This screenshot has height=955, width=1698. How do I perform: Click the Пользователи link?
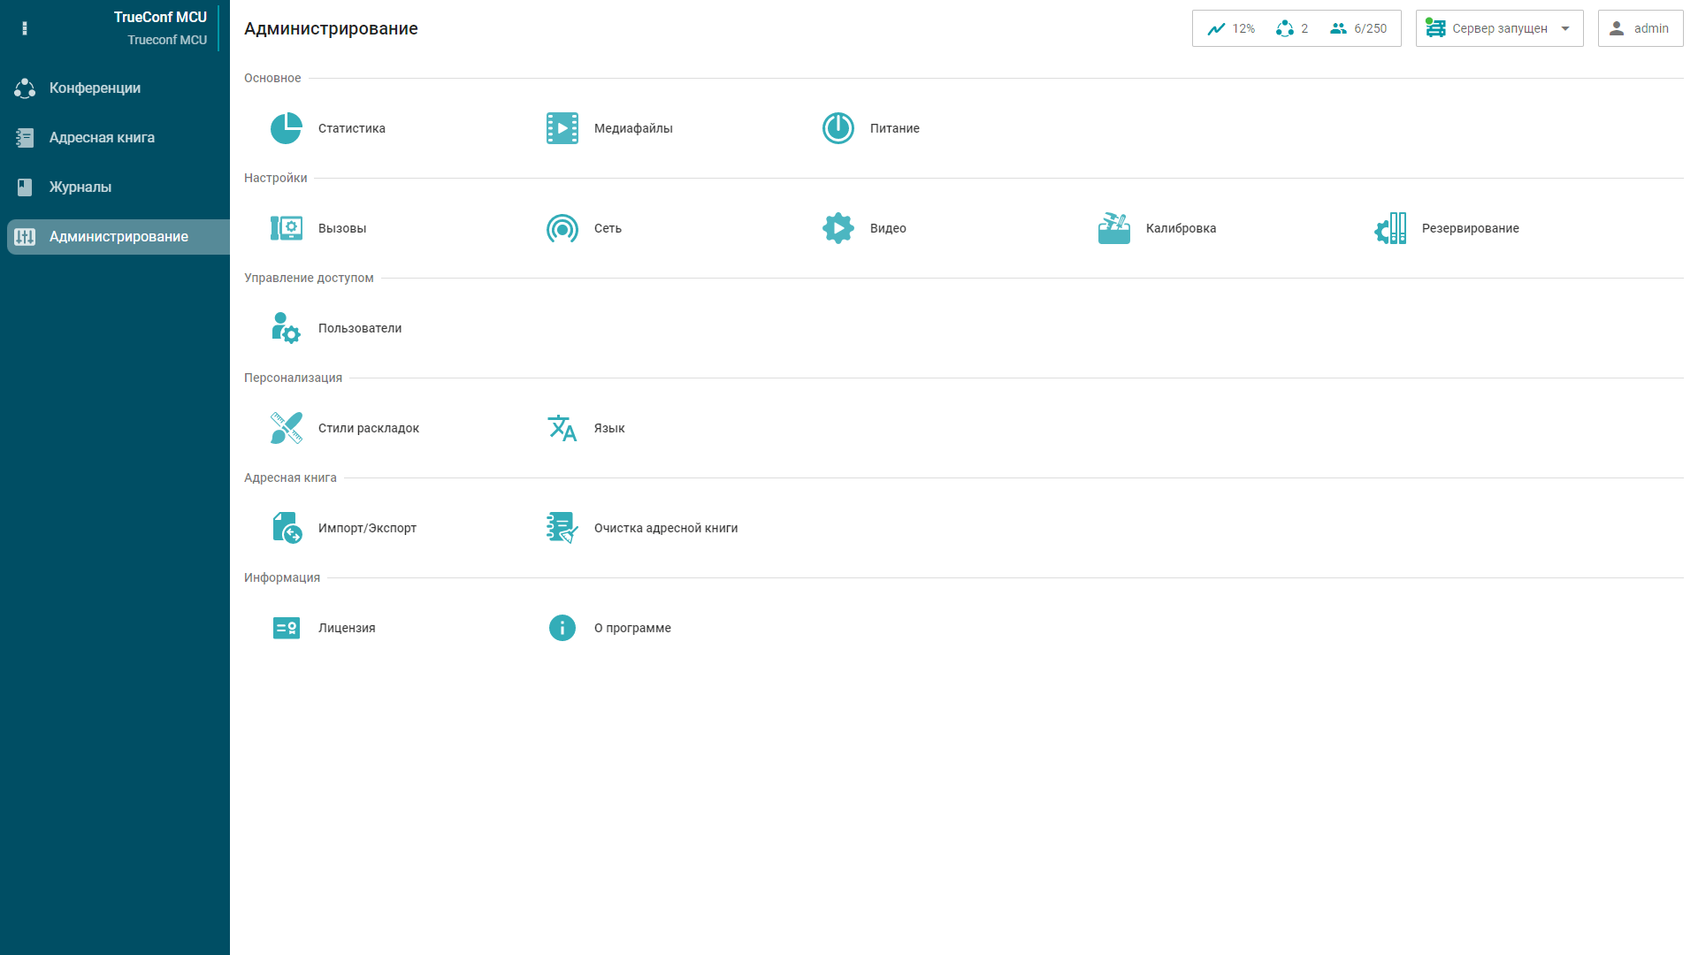359,328
